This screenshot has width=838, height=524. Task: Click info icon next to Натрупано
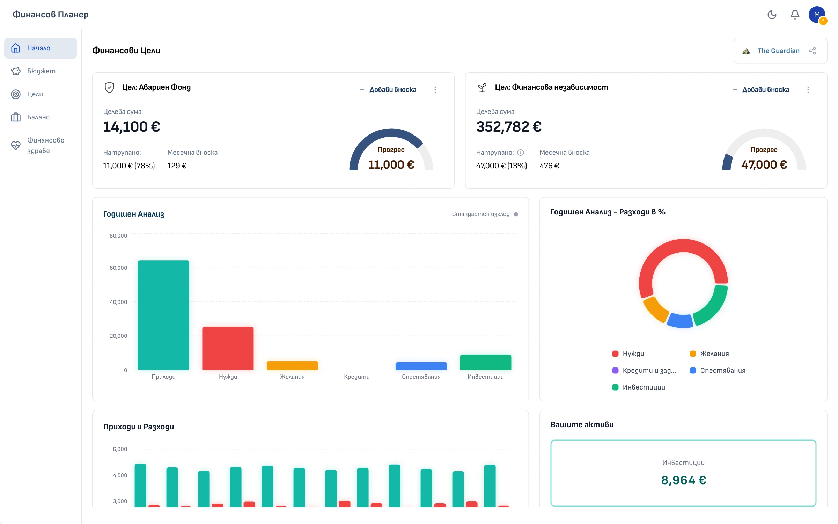521,152
